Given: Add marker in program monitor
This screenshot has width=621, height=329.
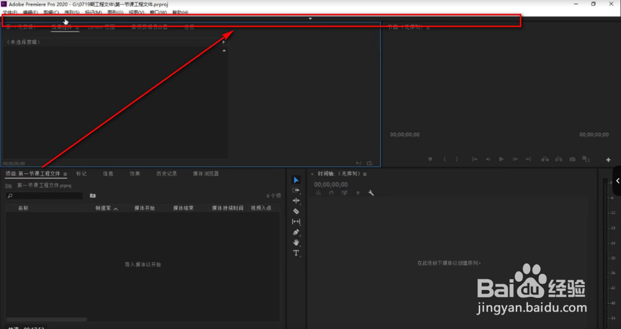Looking at the screenshot, I should click(x=430, y=159).
